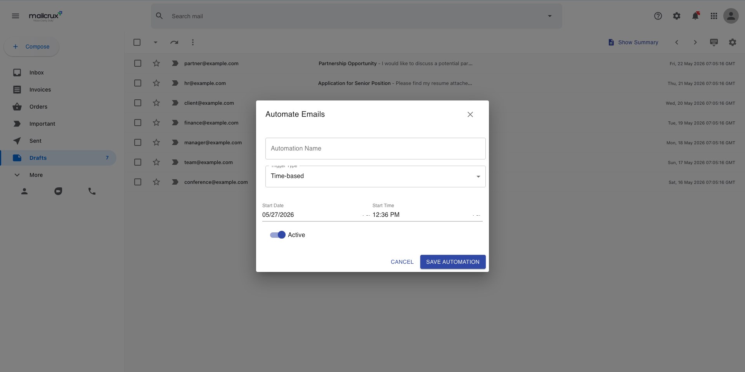Open the Trigger Type Time-based dropdown
This screenshot has height=372, width=745.
click(x=376, y=176)
